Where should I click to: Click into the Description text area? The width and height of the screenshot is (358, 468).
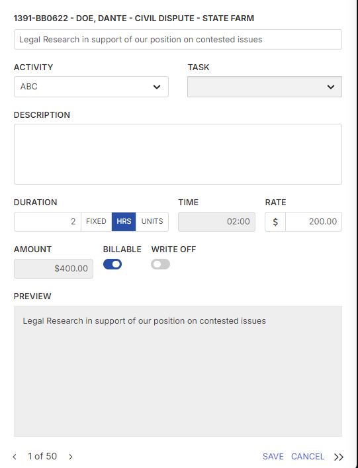[x=178, y=154]
